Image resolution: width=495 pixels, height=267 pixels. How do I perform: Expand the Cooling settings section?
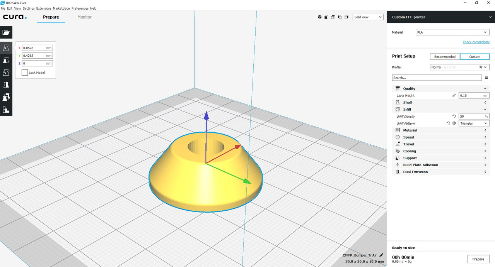click(x=441, y=151)
